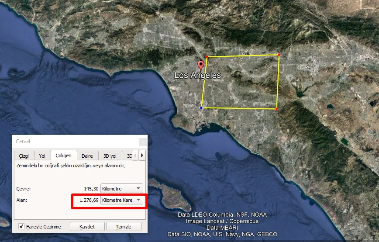Toggle the Fareyle Gezinme checkbox

point(21,227)
